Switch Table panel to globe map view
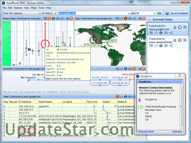Viewport: 191px width, 143px height. [126, 97]
